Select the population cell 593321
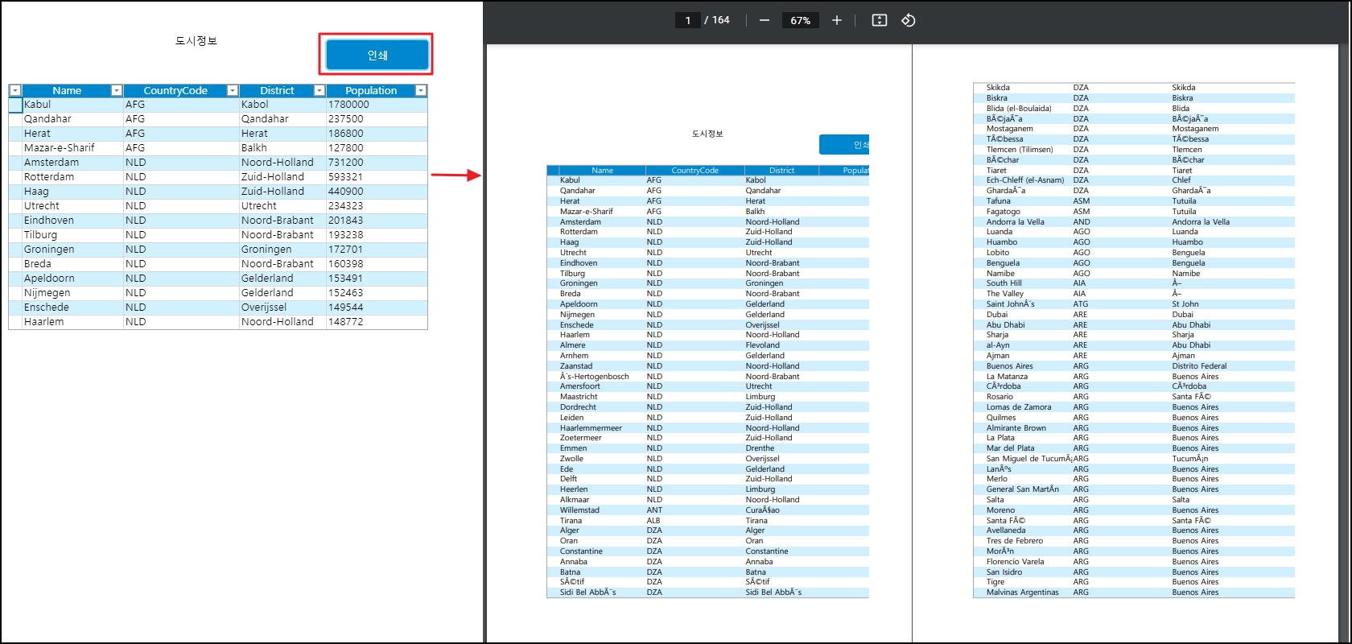1352x644 pixels. point(346,177)
